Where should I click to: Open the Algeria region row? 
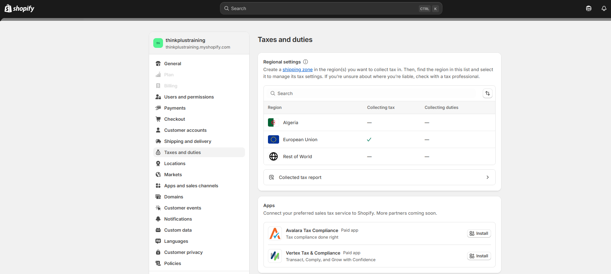click(380, 122)
